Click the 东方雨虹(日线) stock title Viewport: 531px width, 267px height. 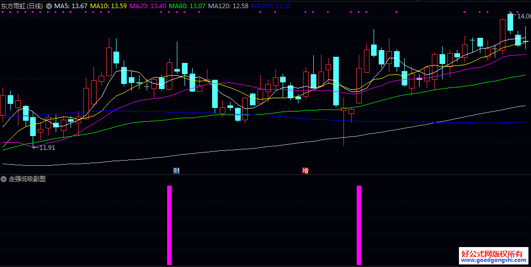pyautogui.click(x=22, y=6)
